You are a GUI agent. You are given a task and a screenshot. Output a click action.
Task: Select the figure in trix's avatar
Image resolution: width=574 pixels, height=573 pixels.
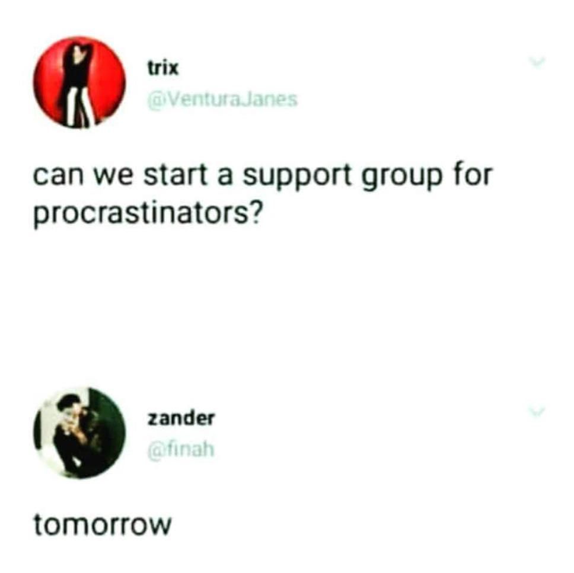click(78, 86)
